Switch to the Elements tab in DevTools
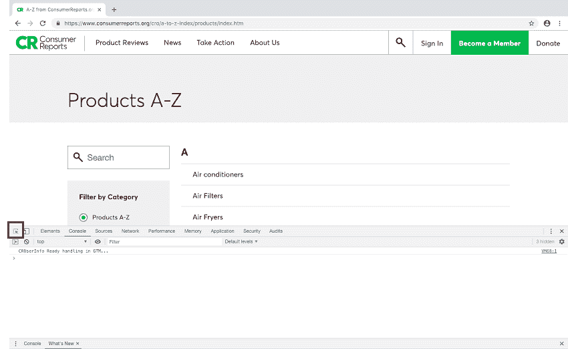The image size is (568, 349). click(50, 231)
